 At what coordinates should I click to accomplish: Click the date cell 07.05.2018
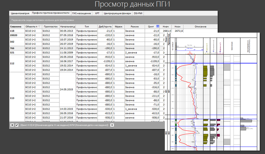point(68,35)
